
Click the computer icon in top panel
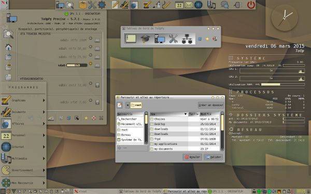tap(60, 5)
